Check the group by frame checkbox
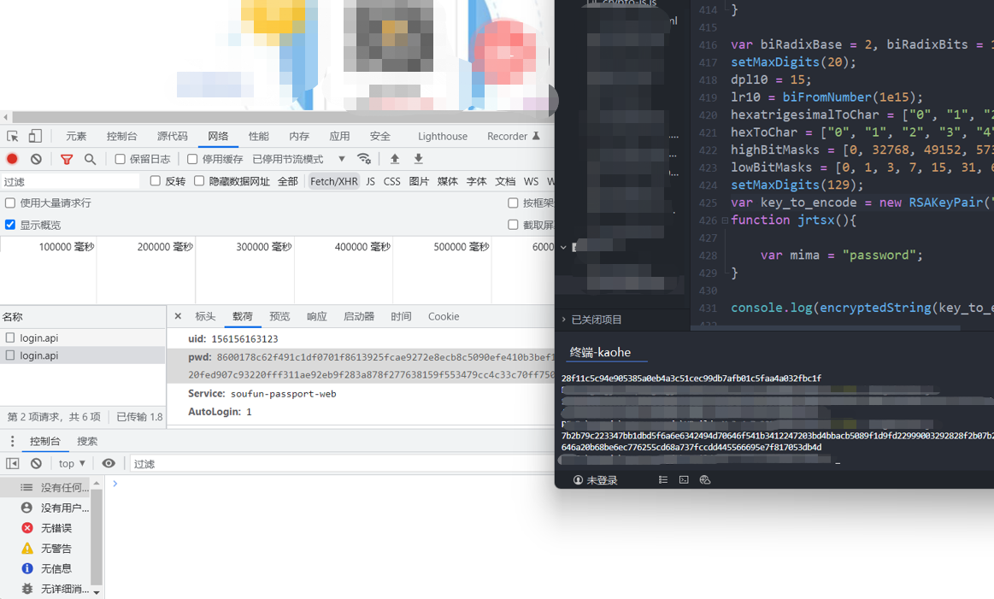The width and height of the screenshot is (994, 599). point(513,203)
